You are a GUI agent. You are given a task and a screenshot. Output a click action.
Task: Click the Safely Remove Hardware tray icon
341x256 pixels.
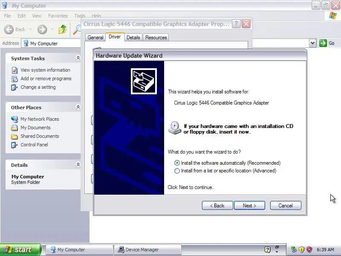click(x=294, y=250)
